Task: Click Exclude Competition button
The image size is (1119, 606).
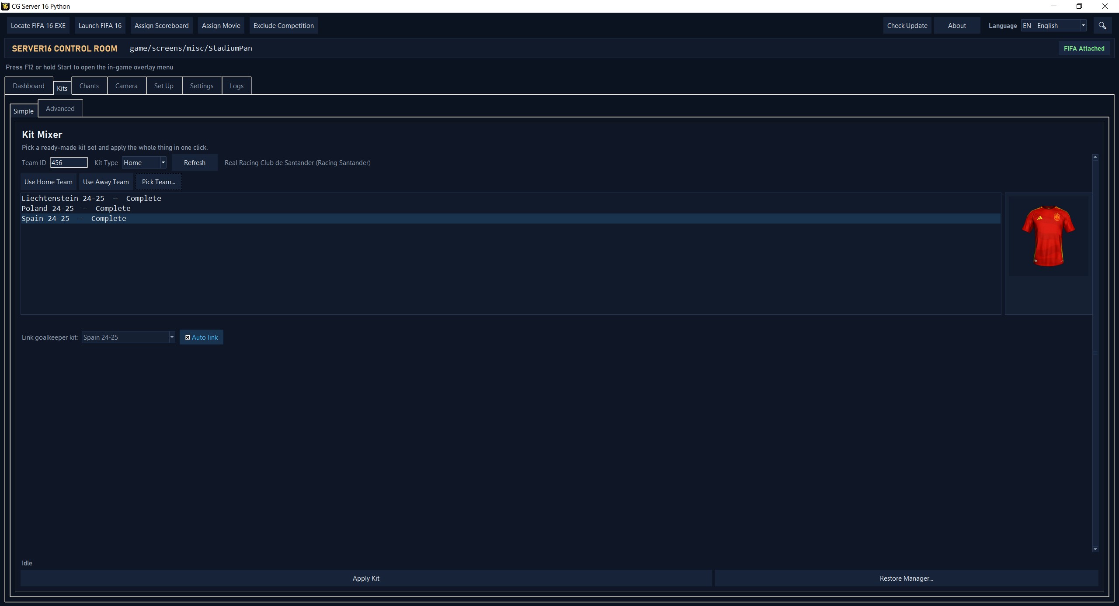Action: pyautogui.click(x=284, y=26)
